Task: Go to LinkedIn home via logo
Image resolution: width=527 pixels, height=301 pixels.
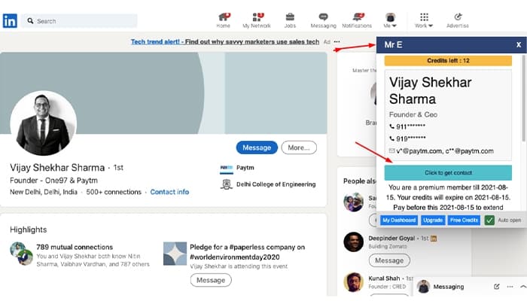Action: pyautogui.click(x=10, y=21)
